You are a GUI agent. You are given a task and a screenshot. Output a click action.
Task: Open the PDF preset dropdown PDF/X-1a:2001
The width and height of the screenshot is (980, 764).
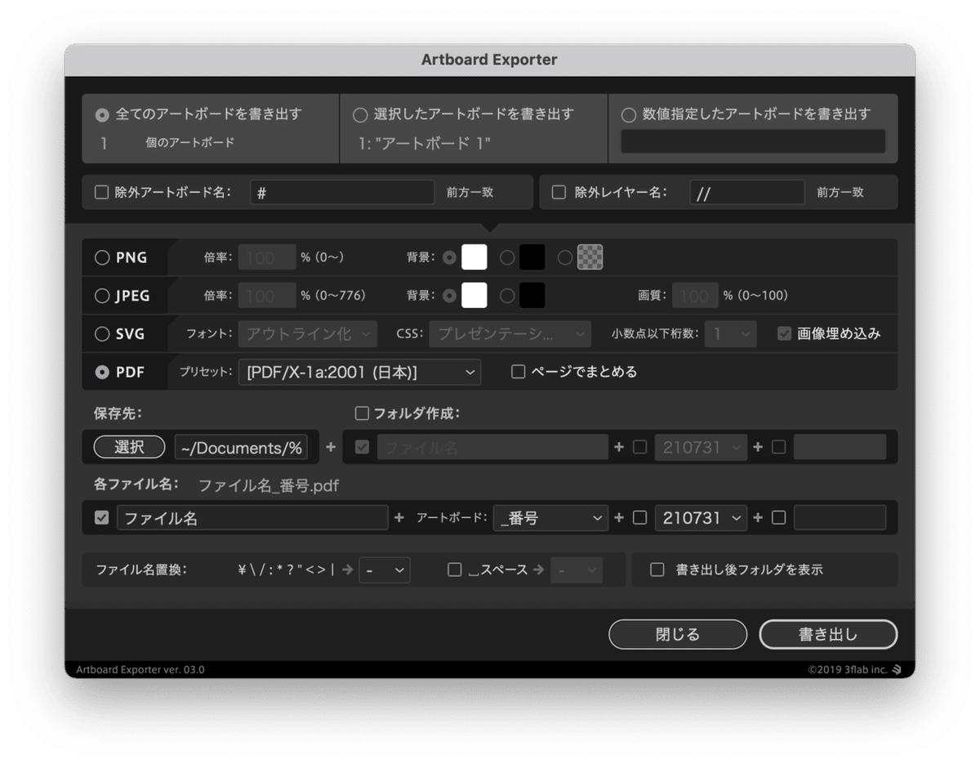(360, 372)
